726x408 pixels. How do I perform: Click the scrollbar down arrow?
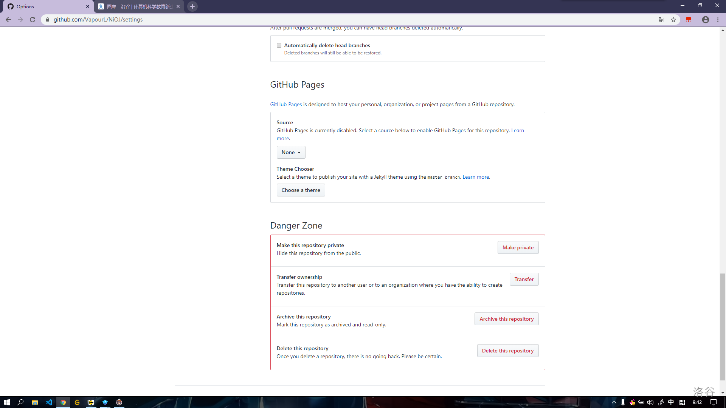723,393
